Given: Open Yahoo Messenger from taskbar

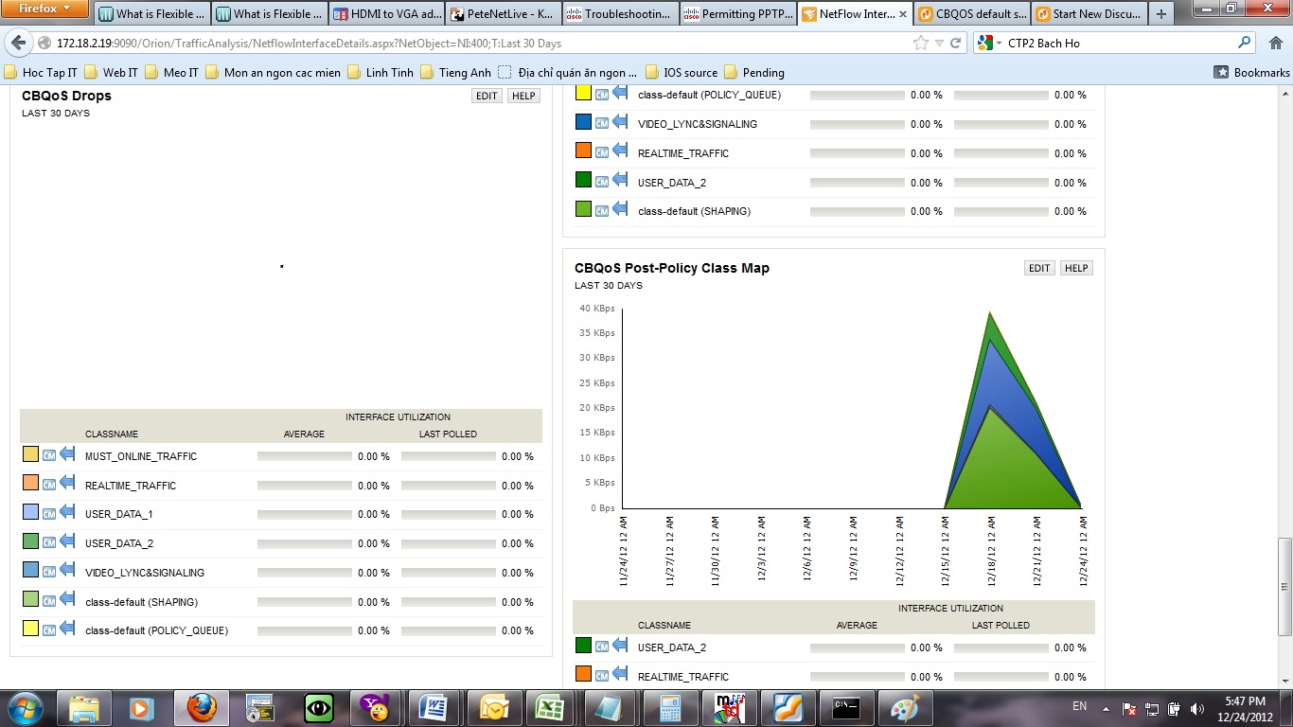Looking at the screenshot, I should pyautogui.click(x=376, y=708).
